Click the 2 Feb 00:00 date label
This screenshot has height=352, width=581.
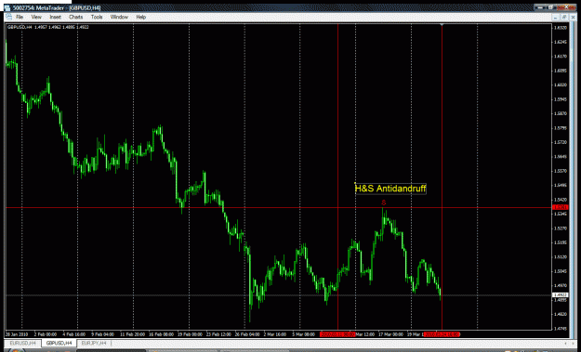click(46, 334)
